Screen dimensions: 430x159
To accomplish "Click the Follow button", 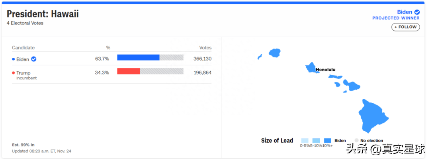I will coord(405,27).
